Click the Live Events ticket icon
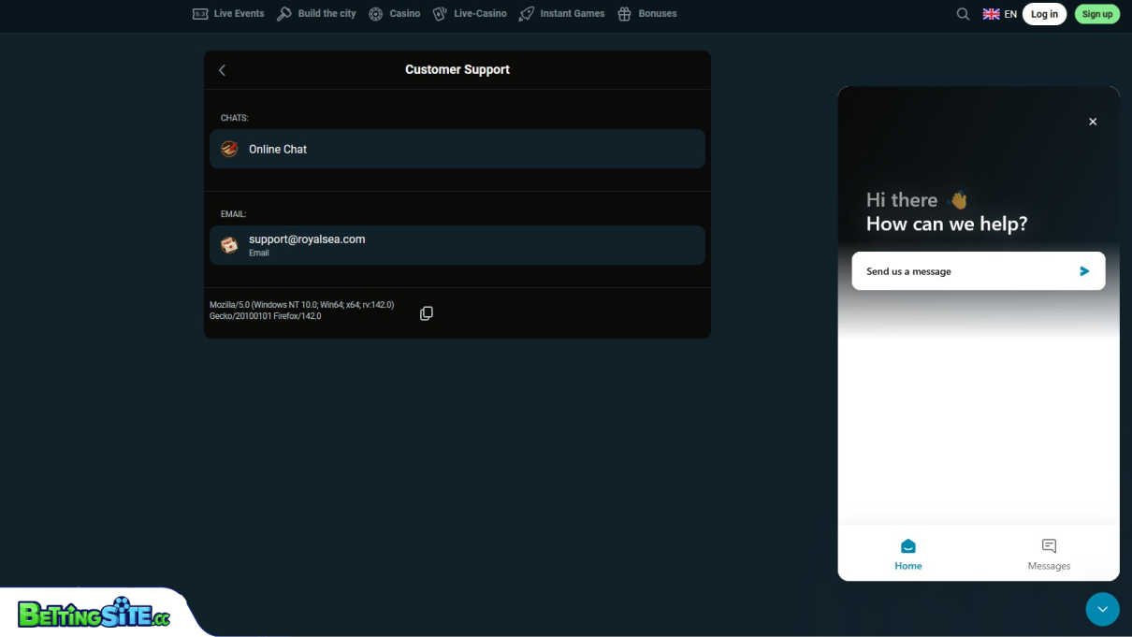Viewport: 1132px width, 637px height. [x=199, y=13]
